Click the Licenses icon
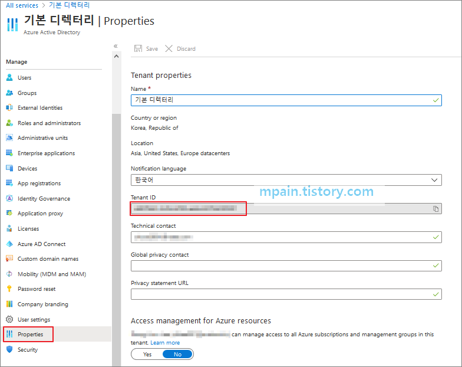The width and height of the screenshot is (462, 367). (x=9, y=228)
